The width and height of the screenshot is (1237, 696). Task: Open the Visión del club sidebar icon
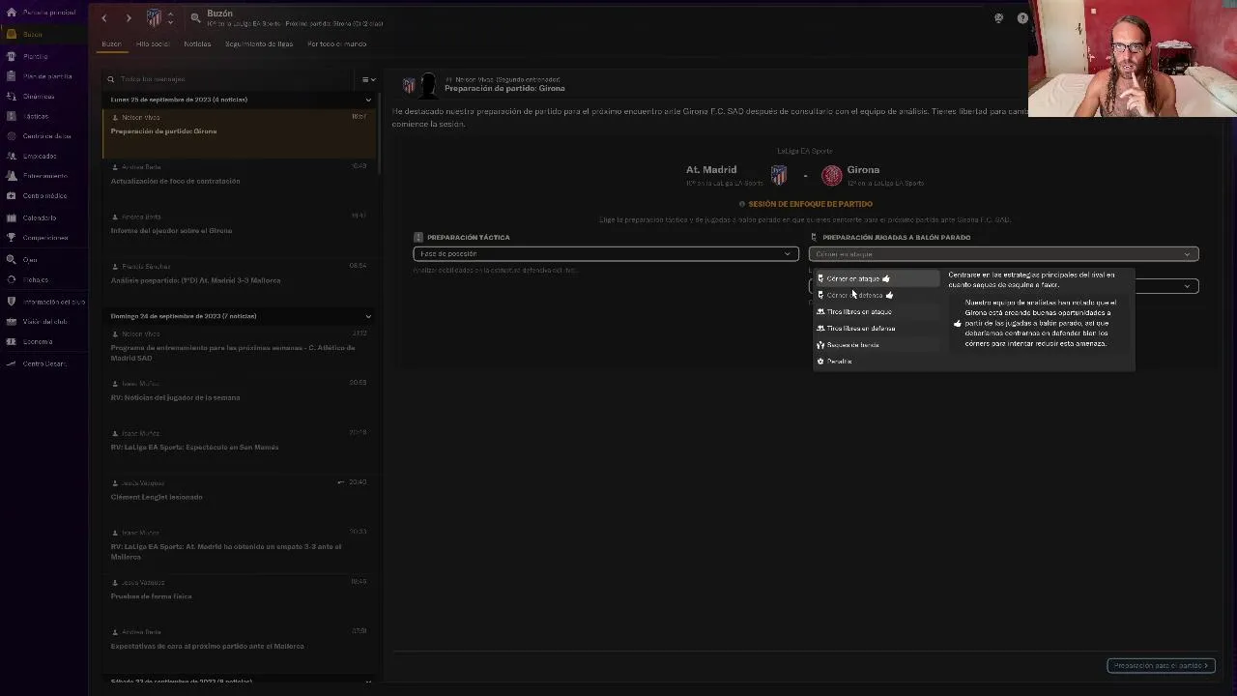coord(11,321)
